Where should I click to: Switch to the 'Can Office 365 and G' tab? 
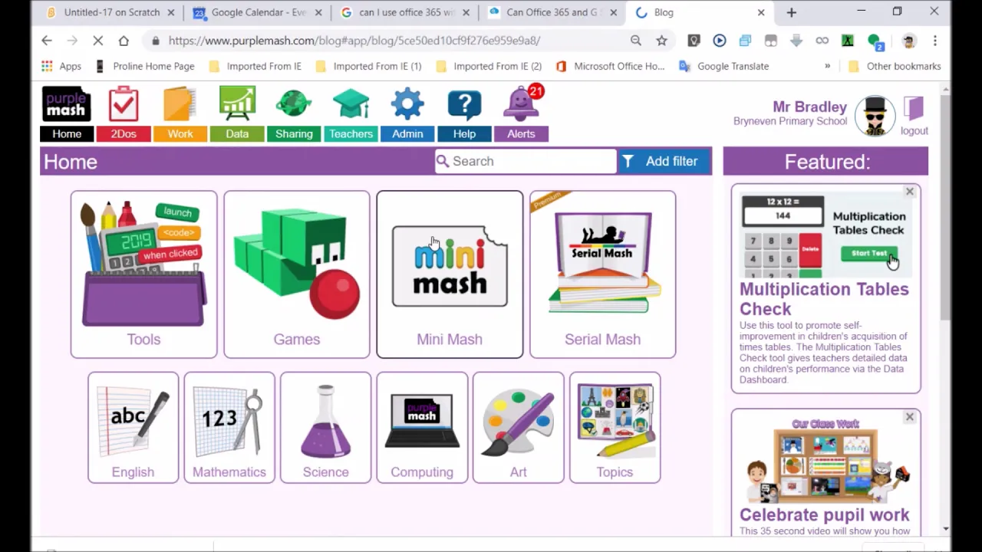[x=554, y=12]
